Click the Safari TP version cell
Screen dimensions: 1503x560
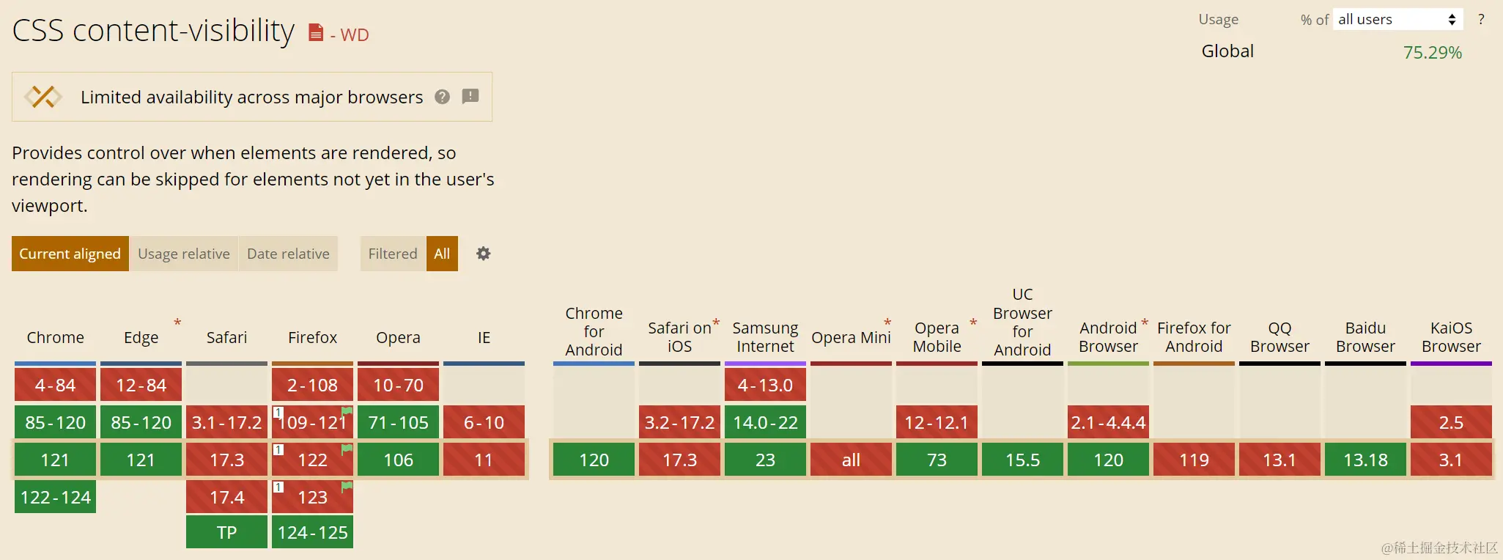(226, 532)
